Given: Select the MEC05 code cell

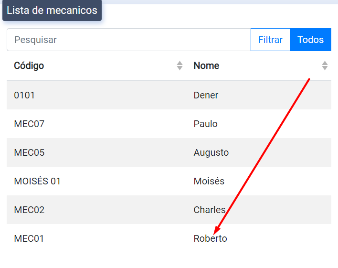Looking at the screenshot, I should click(x=29, y=152).
